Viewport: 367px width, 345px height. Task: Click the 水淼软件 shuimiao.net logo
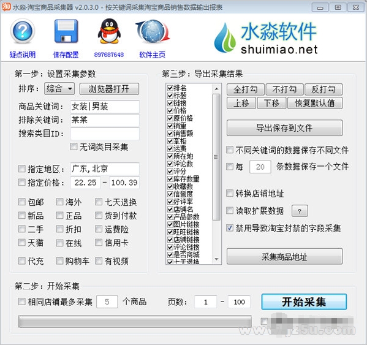266,38
